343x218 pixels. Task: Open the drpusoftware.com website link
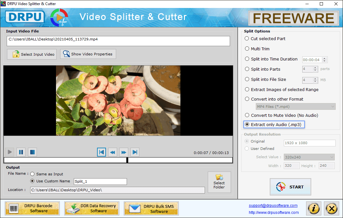pos(274,213)
